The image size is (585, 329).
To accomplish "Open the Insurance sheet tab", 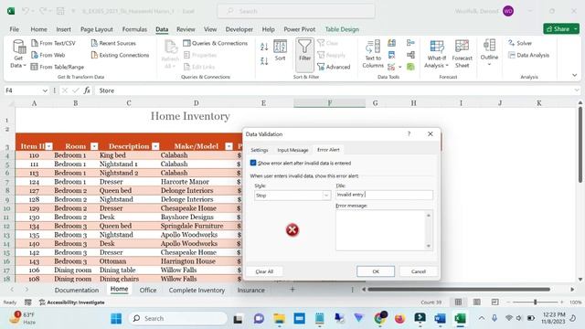I will click(250, 290).
